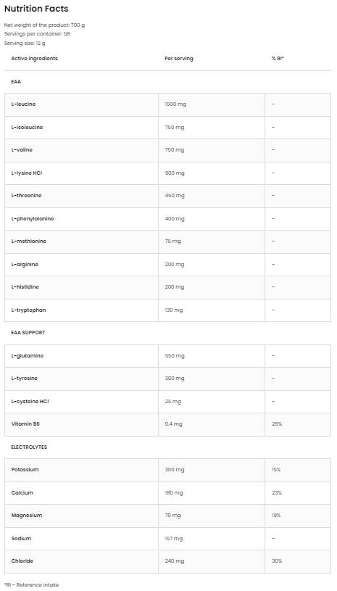
Task: Click the L-valine ingredient name
Action: (x=22, y=150)
